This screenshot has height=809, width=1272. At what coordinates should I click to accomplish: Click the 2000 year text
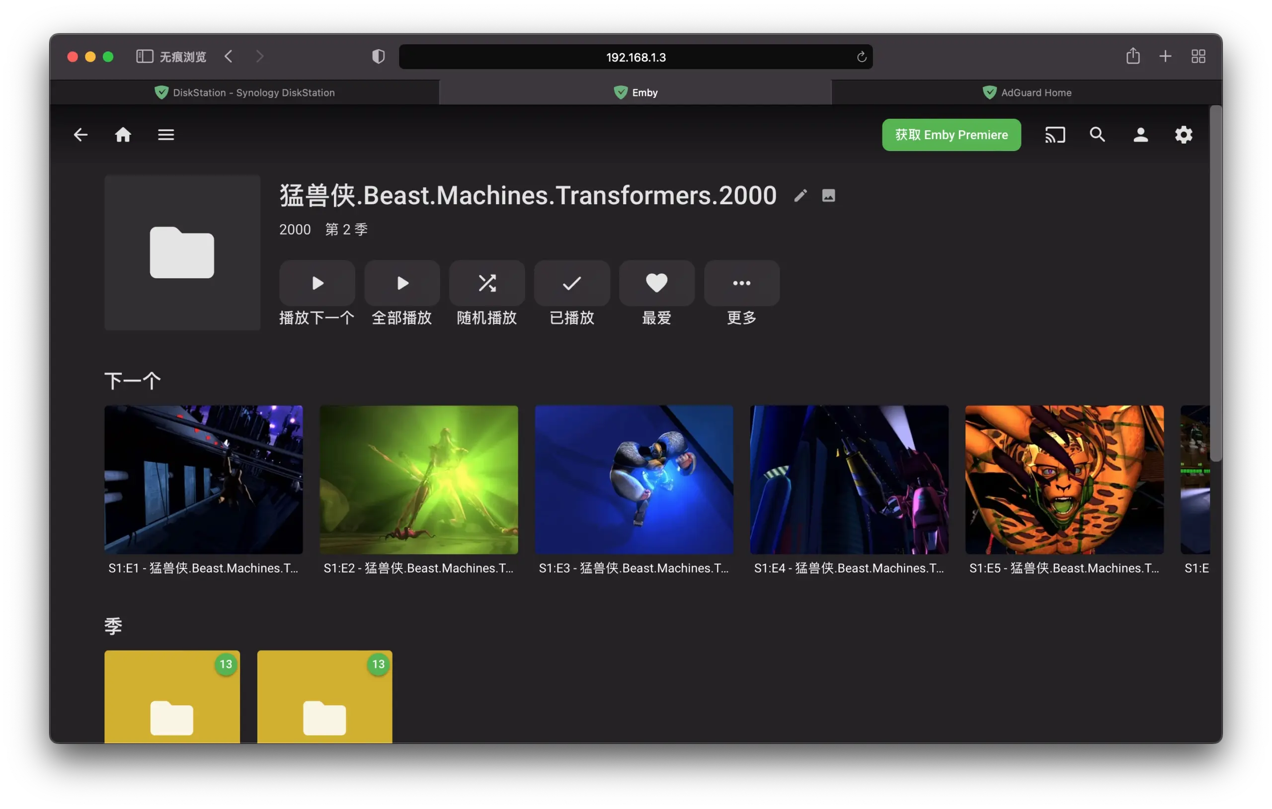pos(295,229)
